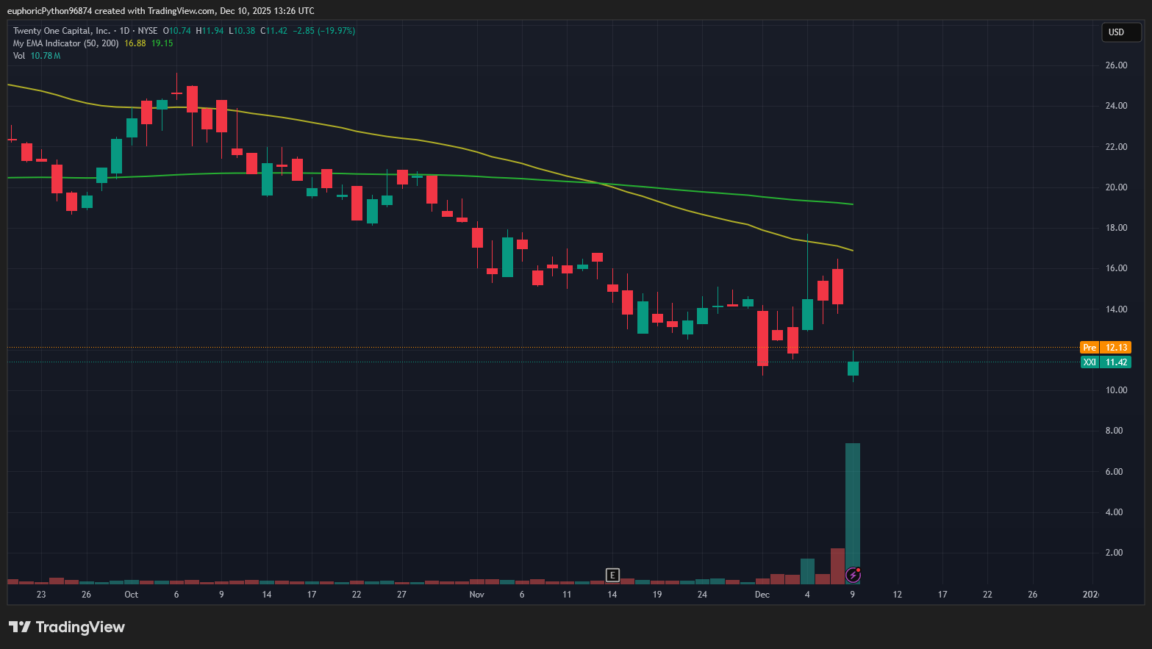Click the 2026 label on the time axis
The image size is (1152, 649).
(x=1090, y=595)
